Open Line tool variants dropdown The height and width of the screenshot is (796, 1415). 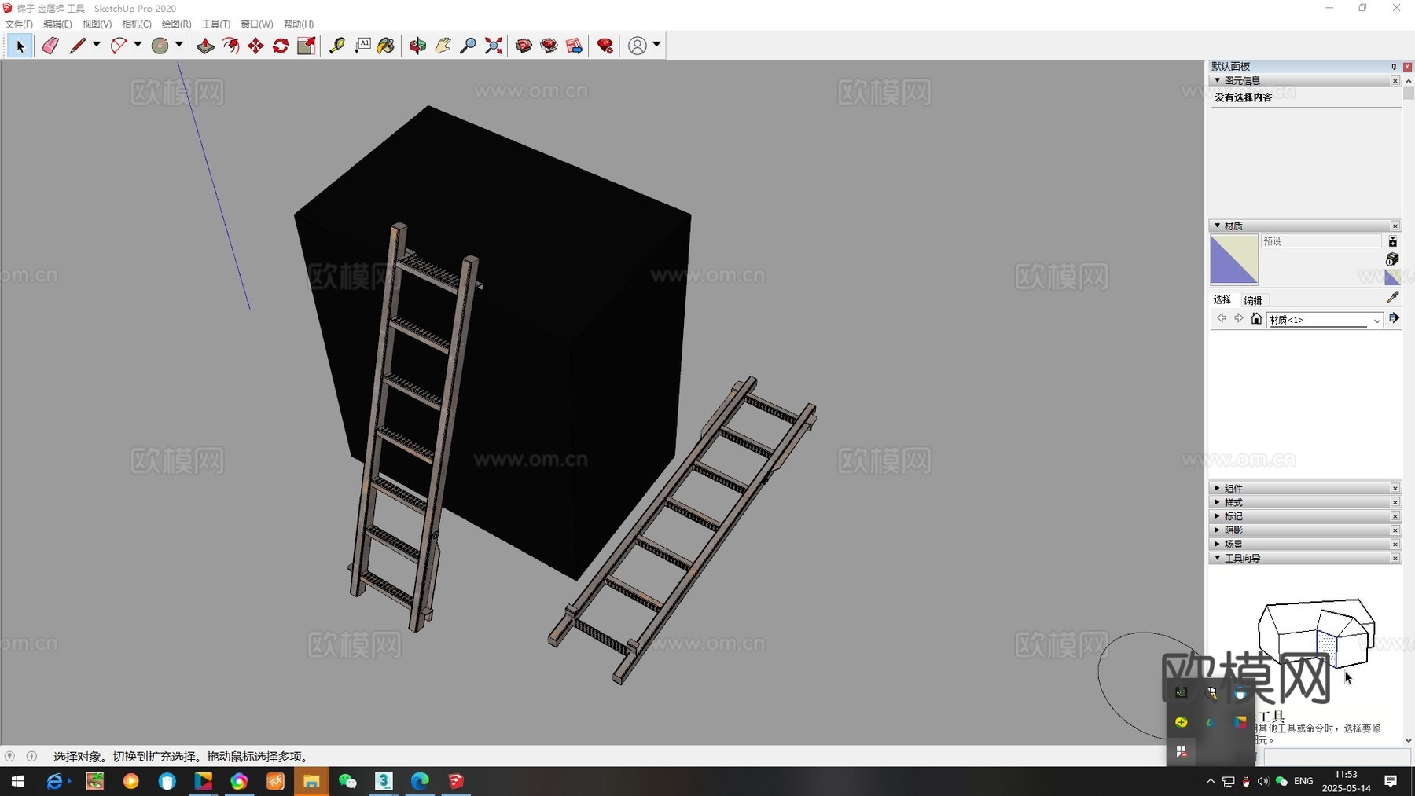[x=97, y=45]
